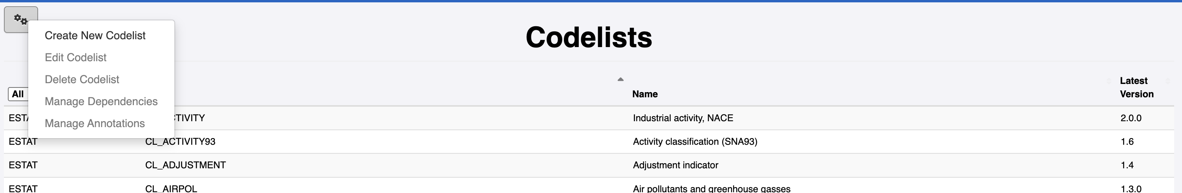This screenshot has height=193, width=1182.
Task: Click the gears settings icon button
Action: [x=21, y=20]
